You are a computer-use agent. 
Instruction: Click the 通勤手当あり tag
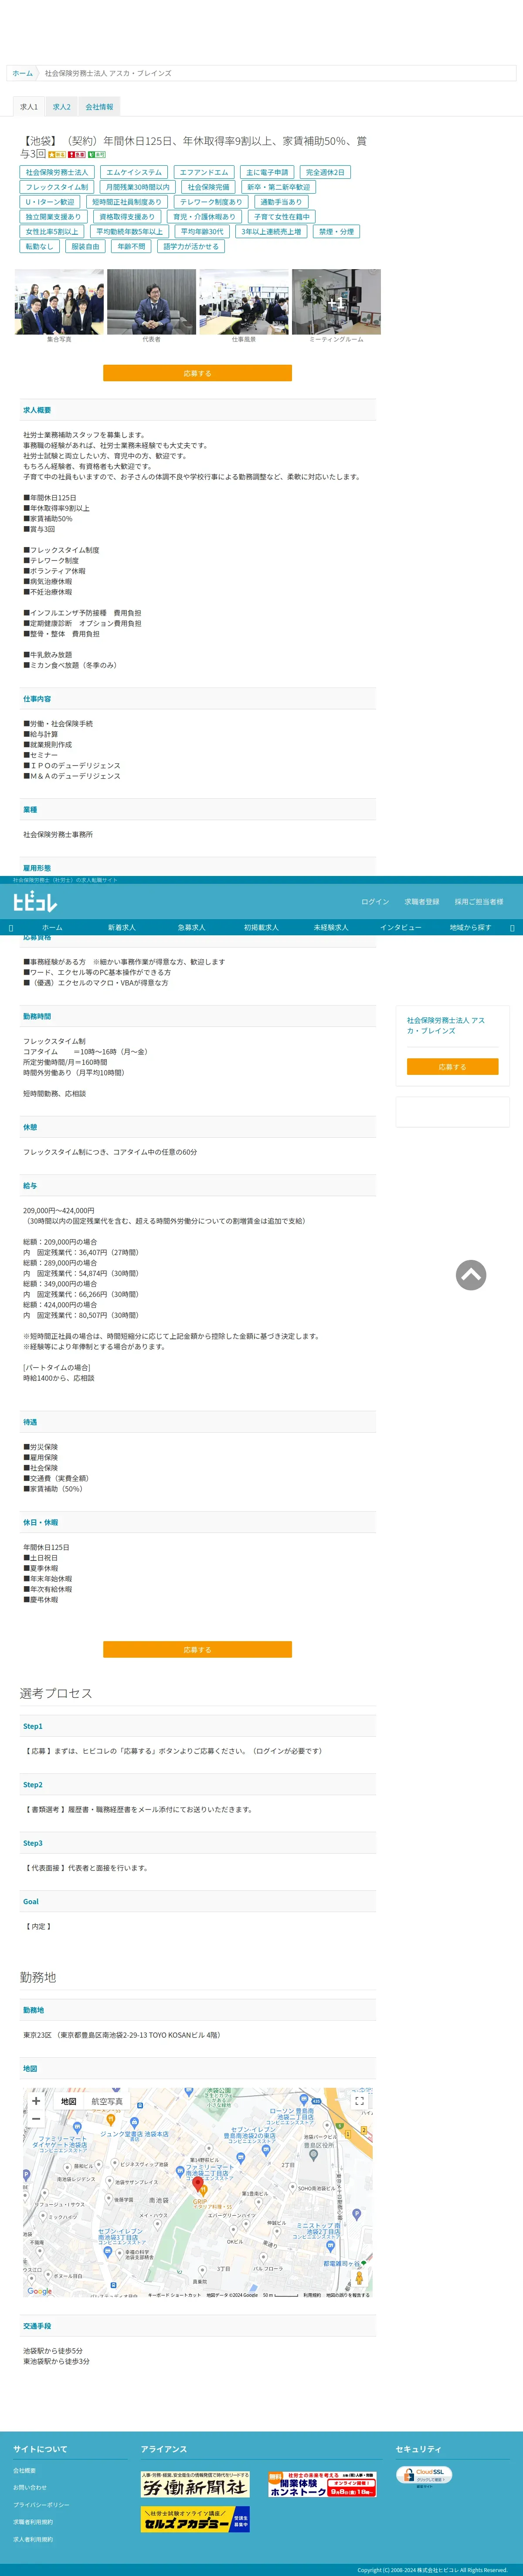[x=281, y=202]
